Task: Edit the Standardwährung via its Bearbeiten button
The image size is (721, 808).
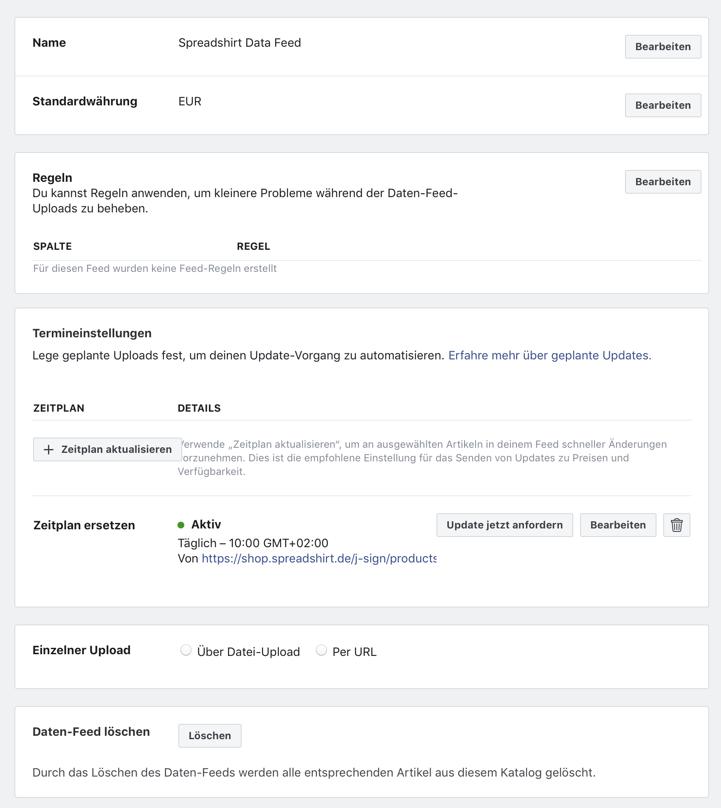Action: pos(662,105)
